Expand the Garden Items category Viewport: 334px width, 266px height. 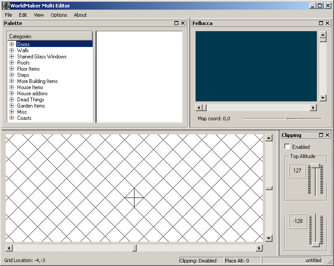tap(12, 106)
